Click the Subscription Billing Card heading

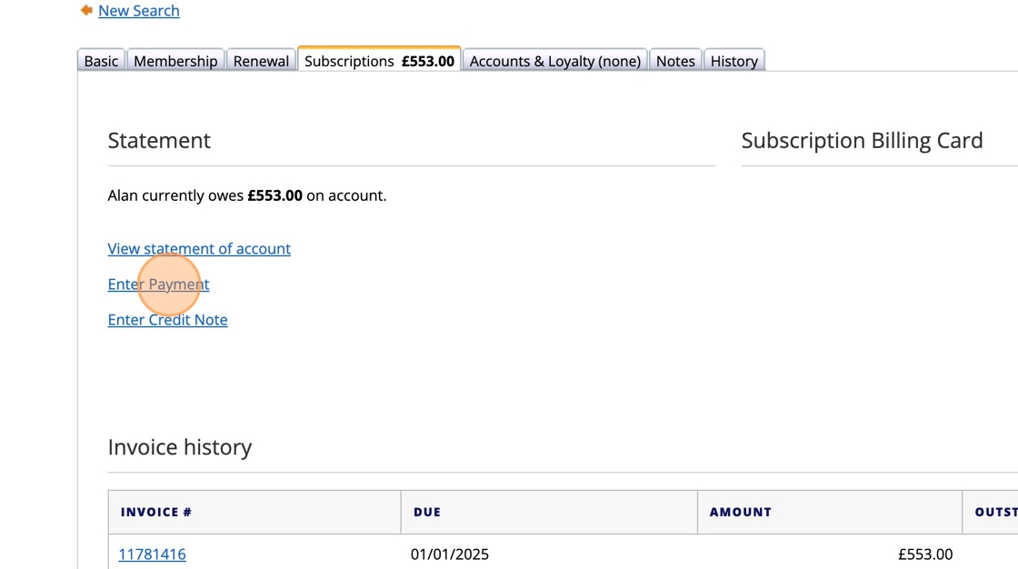[861, 141]
